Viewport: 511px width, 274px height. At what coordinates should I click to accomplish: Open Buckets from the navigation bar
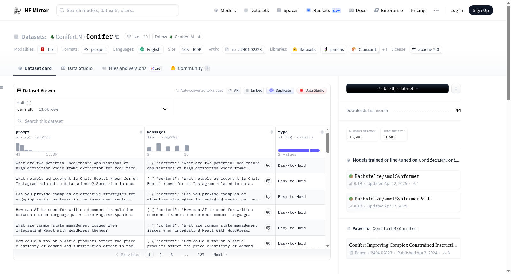(324, 11)
